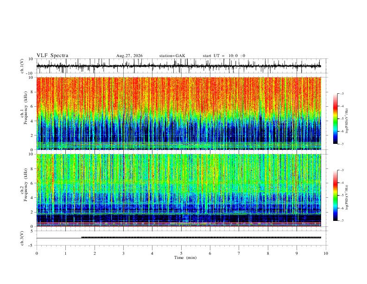The image size is (367, 284).
Task: Click the "ch.1(V)" waveform axis label
Action: (22, 66)
